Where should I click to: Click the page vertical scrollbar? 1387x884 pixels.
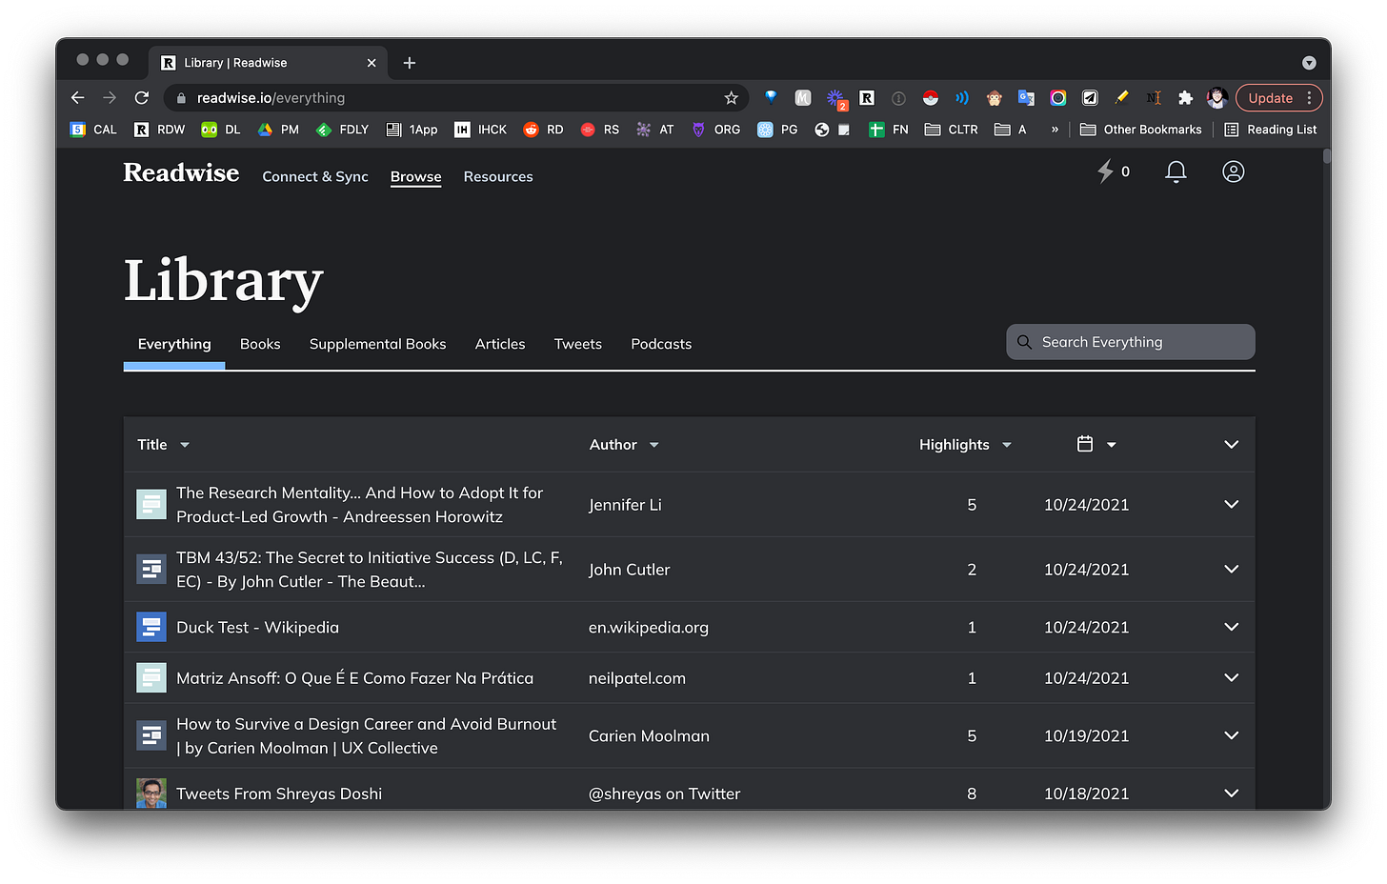pos(1326,157)
